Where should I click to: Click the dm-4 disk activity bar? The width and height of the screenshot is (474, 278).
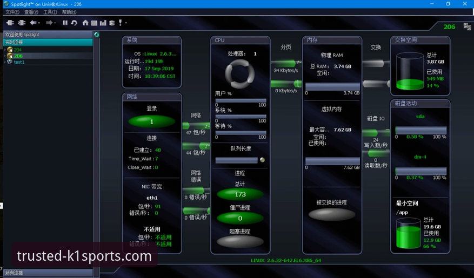click(x=421, y=171)
